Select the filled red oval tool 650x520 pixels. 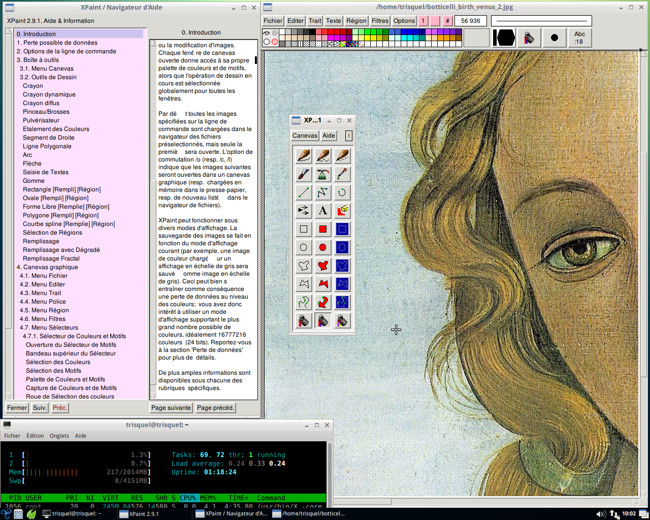[x=323, y=247]
